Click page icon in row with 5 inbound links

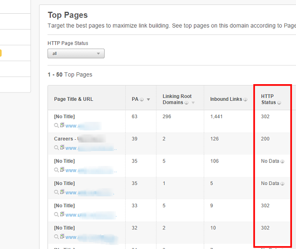tap(62, 192)
